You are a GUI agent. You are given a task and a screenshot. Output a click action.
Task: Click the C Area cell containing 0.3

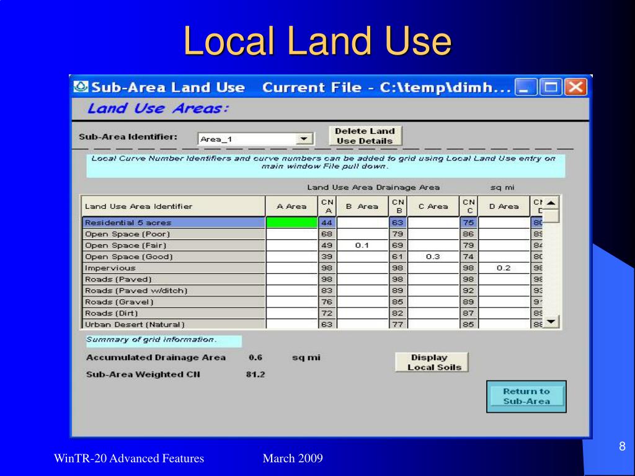[x=433, y=257]
